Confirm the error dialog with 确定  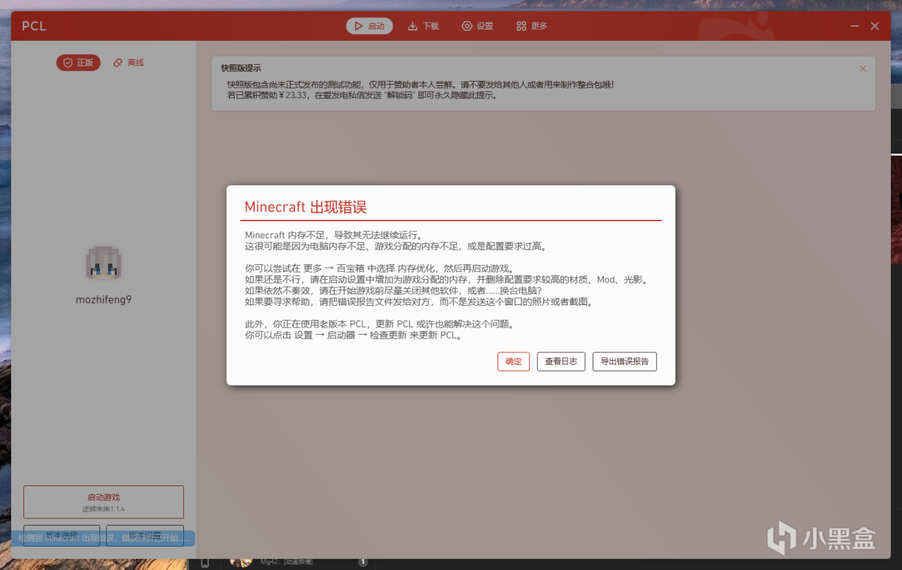click(x=513, y=361)
